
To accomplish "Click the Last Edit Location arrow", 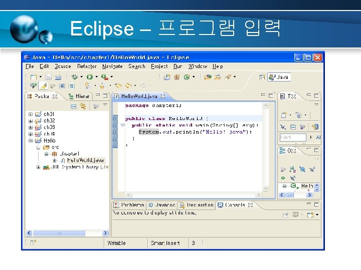I will pos(118,85).
